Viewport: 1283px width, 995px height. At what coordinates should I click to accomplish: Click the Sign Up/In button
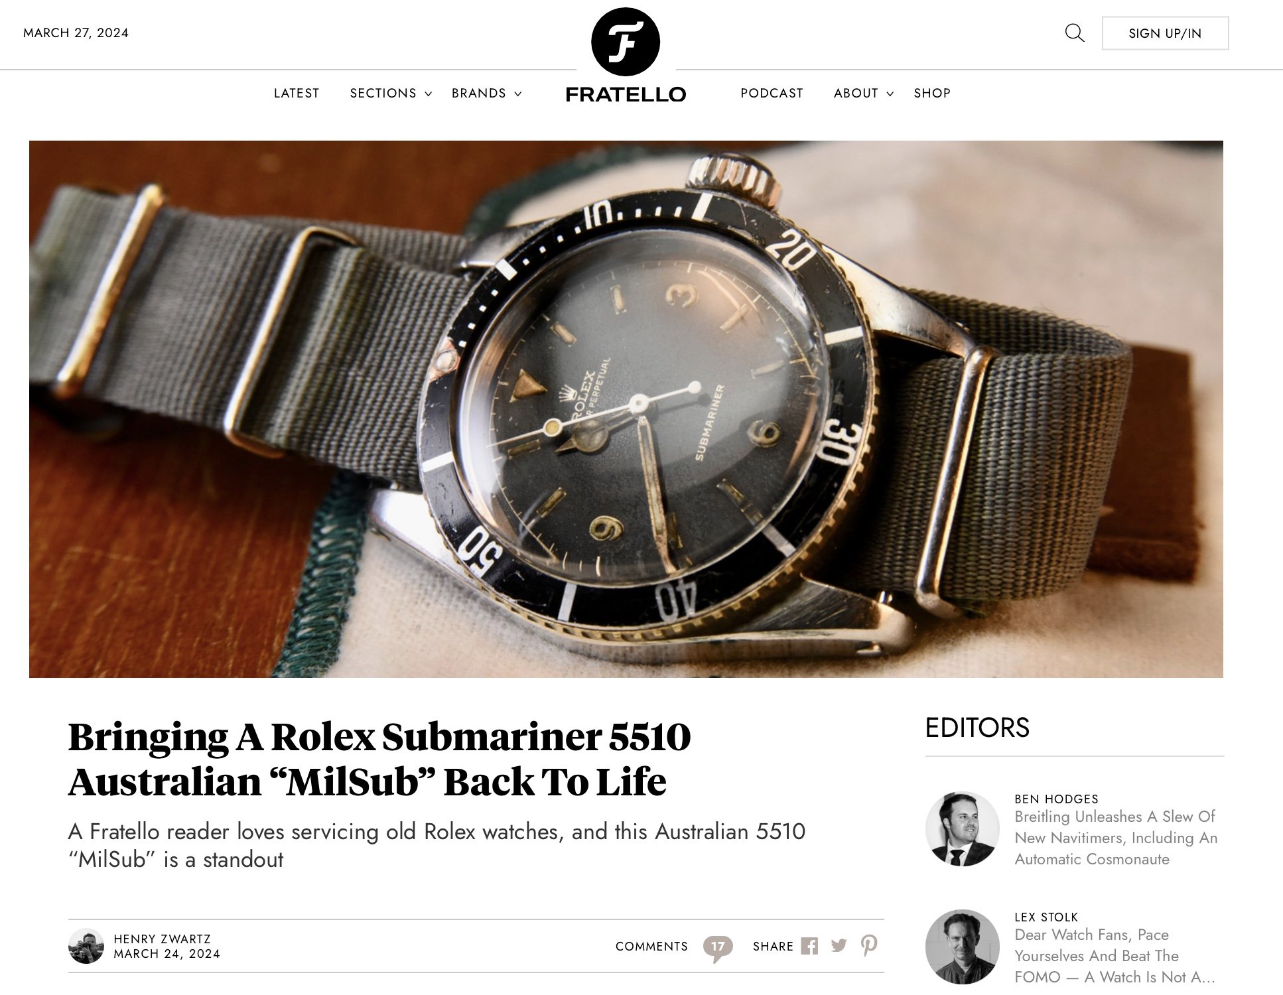pyautogui.click(x=1165, y=33)
